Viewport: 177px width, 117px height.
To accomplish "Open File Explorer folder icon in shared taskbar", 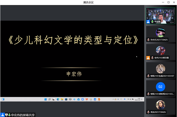I will pos(62,99).
